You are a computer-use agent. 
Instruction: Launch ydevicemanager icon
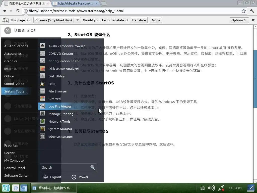(42, 136)
